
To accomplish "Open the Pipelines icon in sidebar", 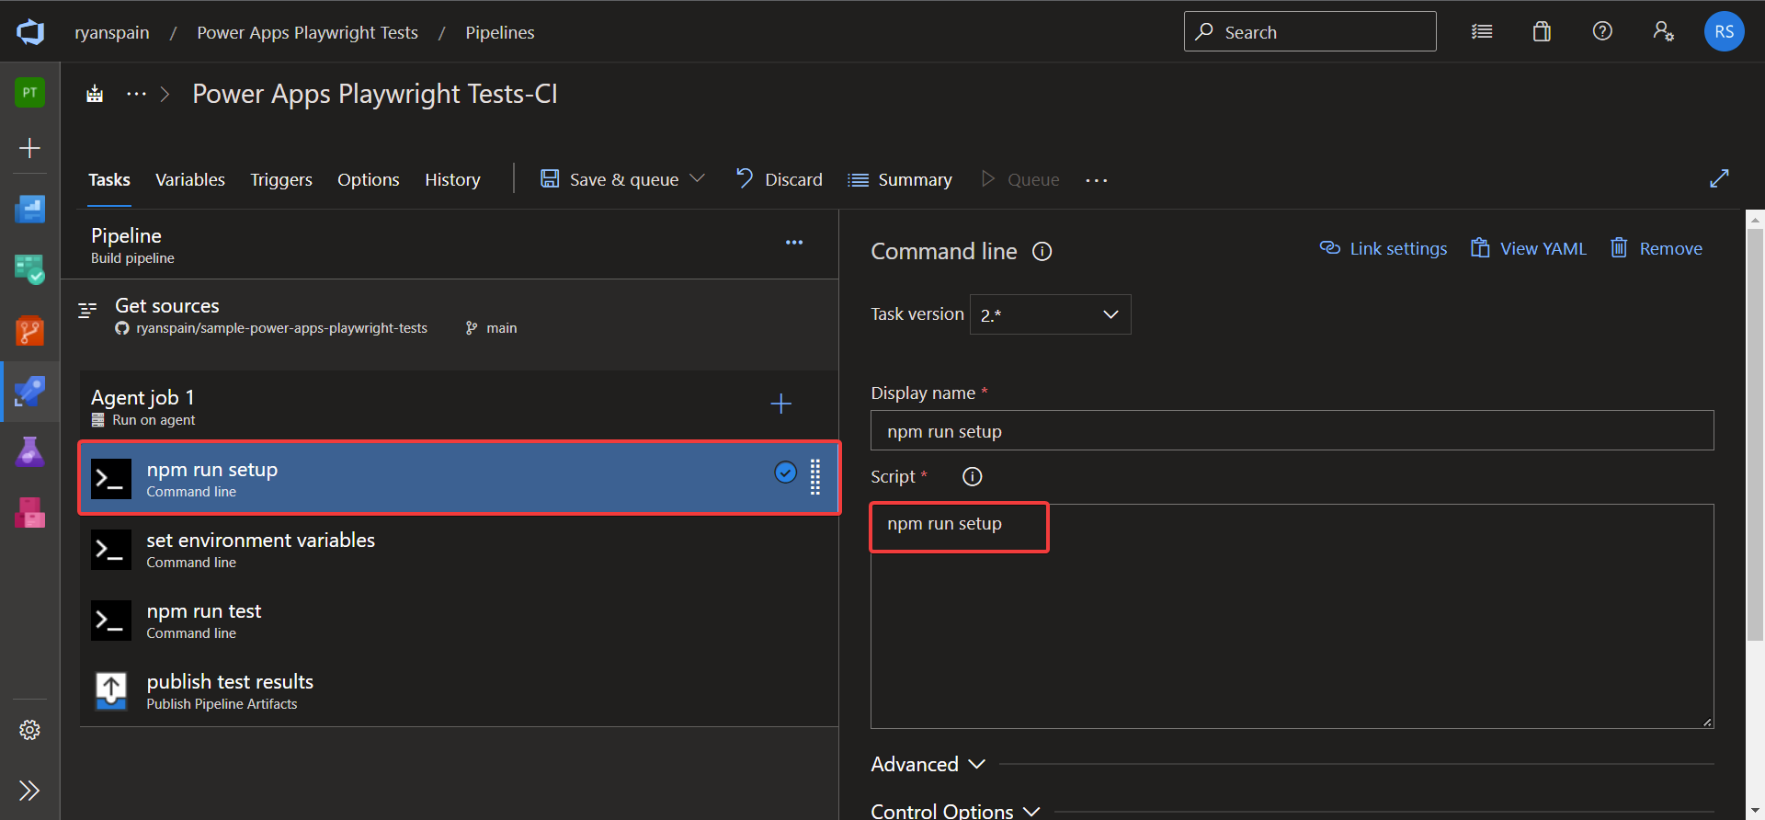I will (x=29, y=391).
